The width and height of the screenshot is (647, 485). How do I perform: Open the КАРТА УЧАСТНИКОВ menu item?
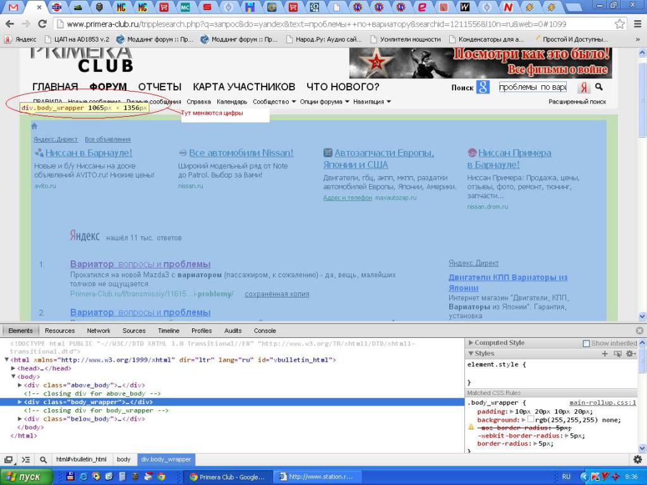point(244,87)
